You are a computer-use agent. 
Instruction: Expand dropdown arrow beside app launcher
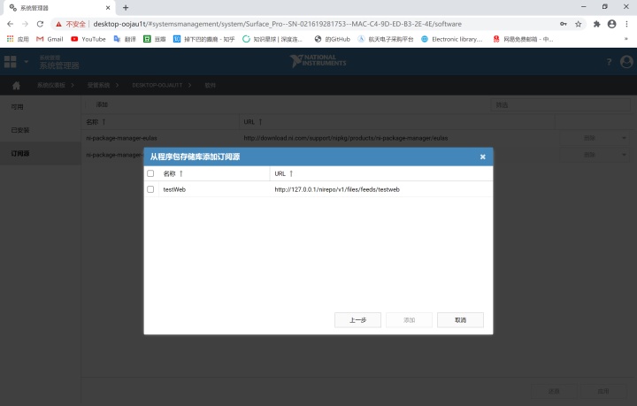pyautogui.click(x=27, y=62)
